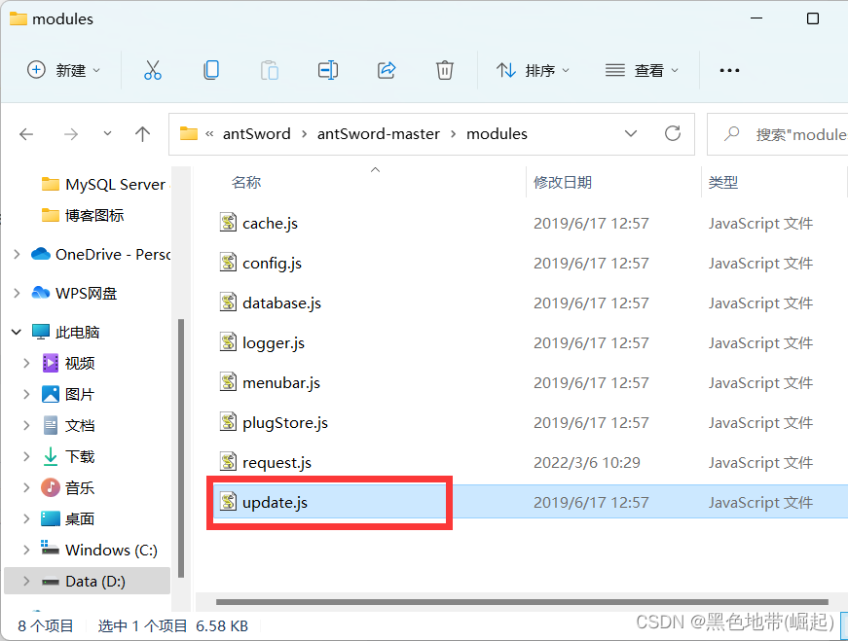Image resolution: width=848 pixels, height=641 pixels.
Task: Click the Copy icon in toolbar
Action: tap(211, 70)
